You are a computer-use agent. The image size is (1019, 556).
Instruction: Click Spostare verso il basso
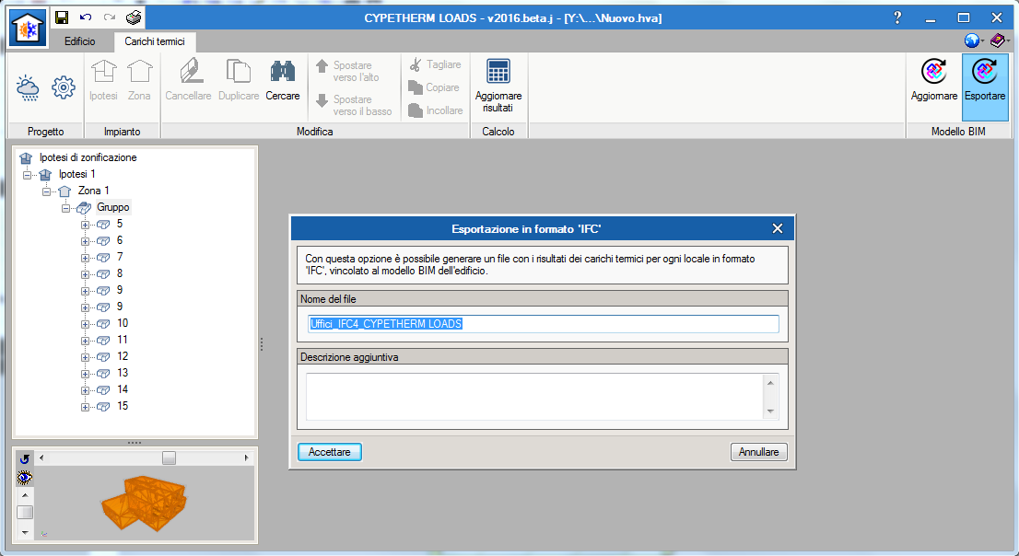pyautogui.click(x=354, y=105)
